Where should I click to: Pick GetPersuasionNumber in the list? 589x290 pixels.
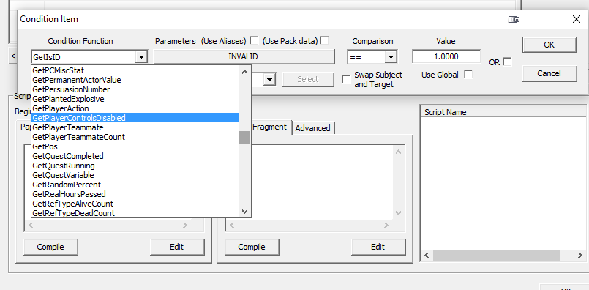tap(135, 89)
